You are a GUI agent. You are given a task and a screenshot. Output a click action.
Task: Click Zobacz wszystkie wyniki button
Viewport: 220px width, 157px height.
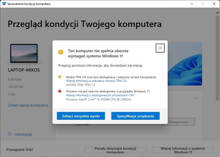coord(81,116)
